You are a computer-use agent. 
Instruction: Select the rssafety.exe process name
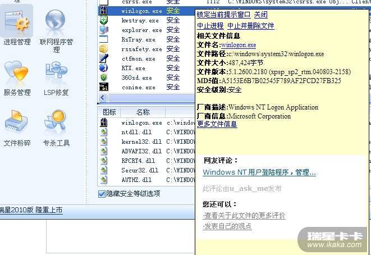(142, 49)
